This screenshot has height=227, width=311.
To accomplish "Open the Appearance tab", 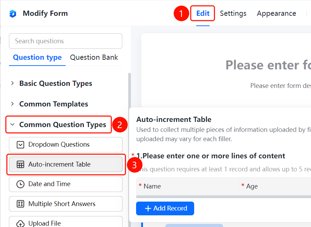I will coord(276,13).
